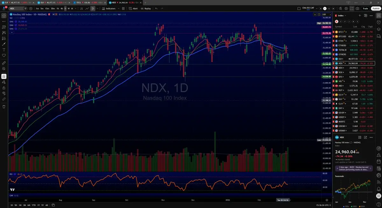Select the ruler measure tool

click(4, 63)
